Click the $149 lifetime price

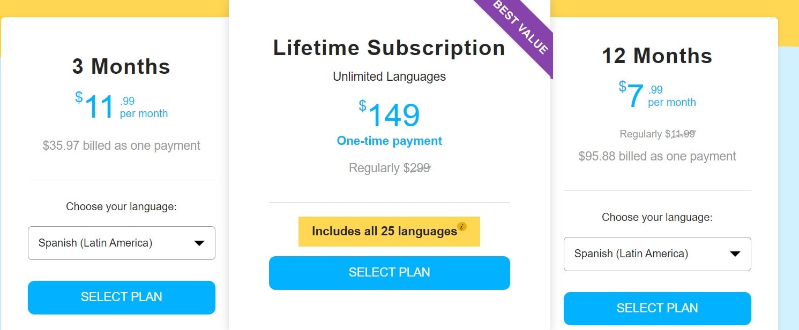click(390, 114)
